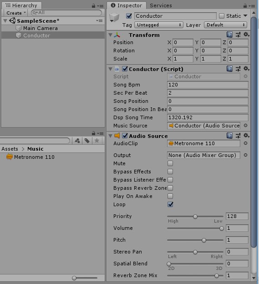This screenshot has height=284, width=259.
Task: Click object picker next to Music Source
Action: point(245,125)
